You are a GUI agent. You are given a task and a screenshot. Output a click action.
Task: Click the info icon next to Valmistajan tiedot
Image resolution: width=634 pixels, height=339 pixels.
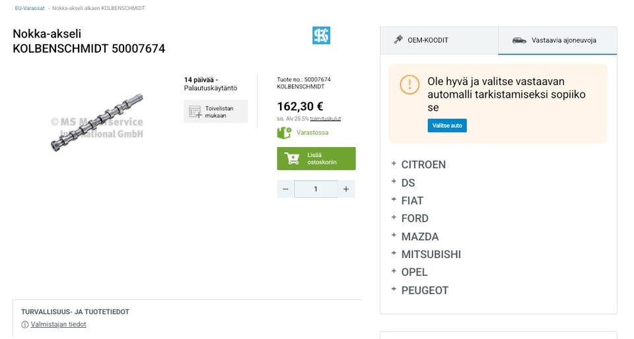click(x=25, y=324)
